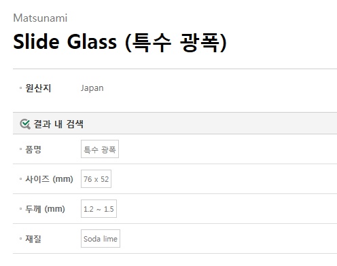Select the Soda lime material filter

point(101,239)
